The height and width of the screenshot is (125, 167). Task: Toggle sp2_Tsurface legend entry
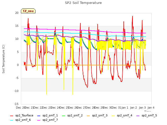pos(22,115)
